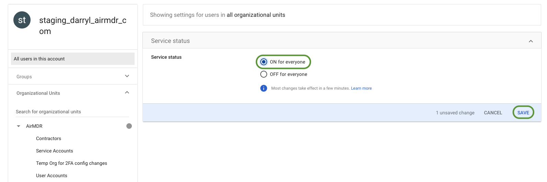Click 'Showing settings for users' banner text

coord(218,15)
